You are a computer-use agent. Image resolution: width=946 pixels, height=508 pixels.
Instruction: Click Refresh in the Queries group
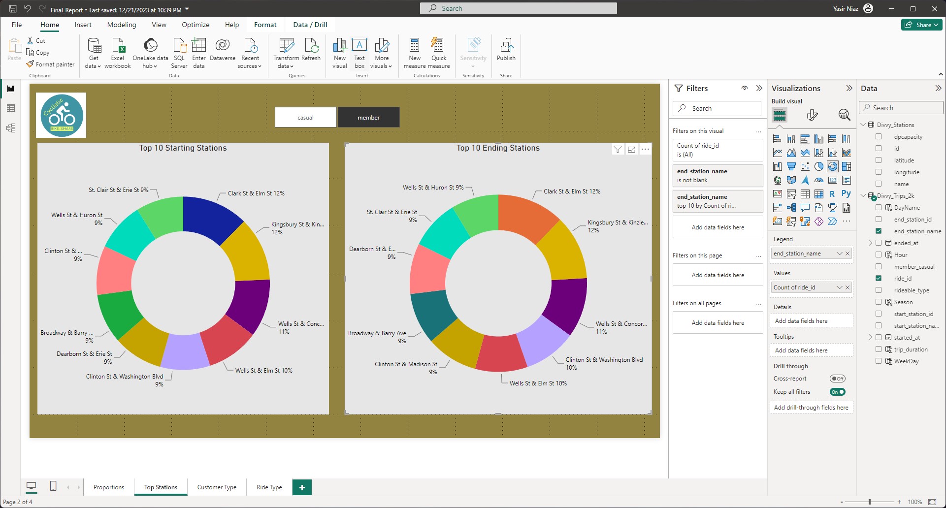[x=311, y=50]
